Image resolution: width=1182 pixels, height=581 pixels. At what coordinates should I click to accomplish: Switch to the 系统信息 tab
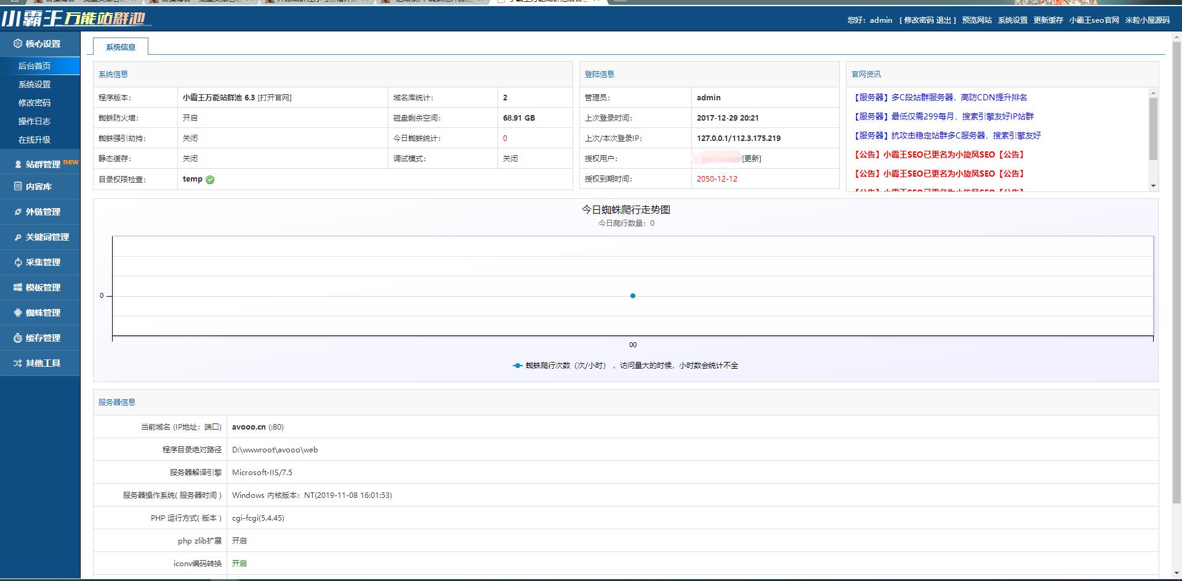pyautogui.click(x=121, y=47)
